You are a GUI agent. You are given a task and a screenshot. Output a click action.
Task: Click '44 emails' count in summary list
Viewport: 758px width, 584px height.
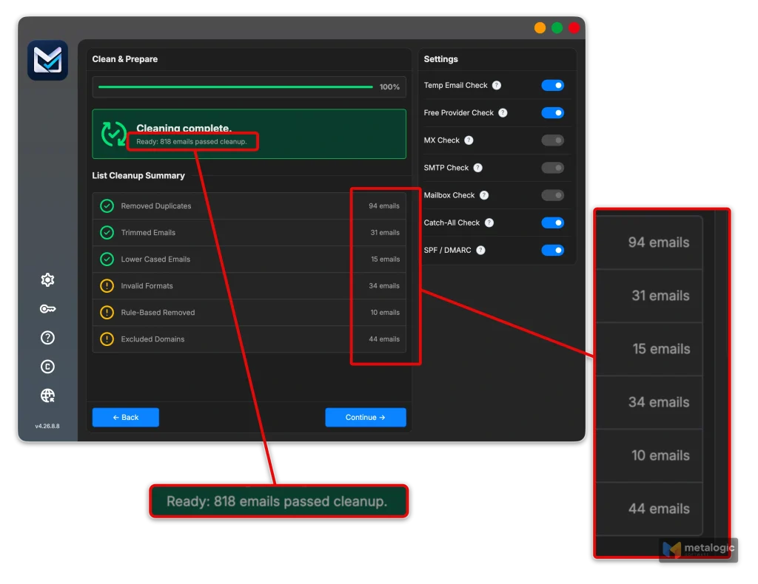[x=384, y=339]
